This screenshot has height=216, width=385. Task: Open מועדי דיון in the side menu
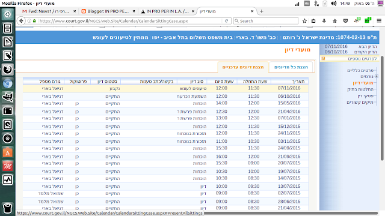tap(363, 83)
